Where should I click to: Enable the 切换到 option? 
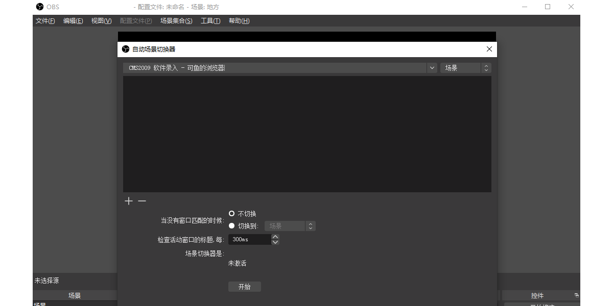point(231,225)
